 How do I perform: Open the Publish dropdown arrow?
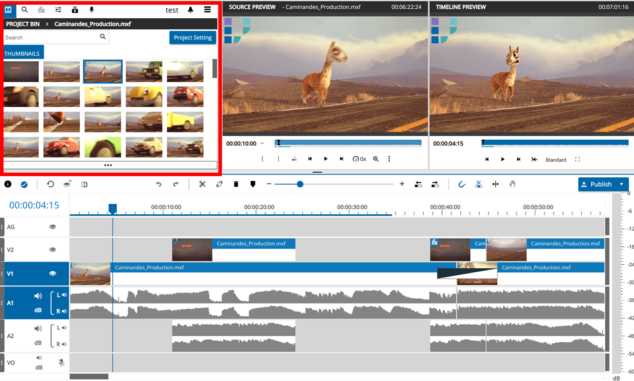[x=621, y=184]
